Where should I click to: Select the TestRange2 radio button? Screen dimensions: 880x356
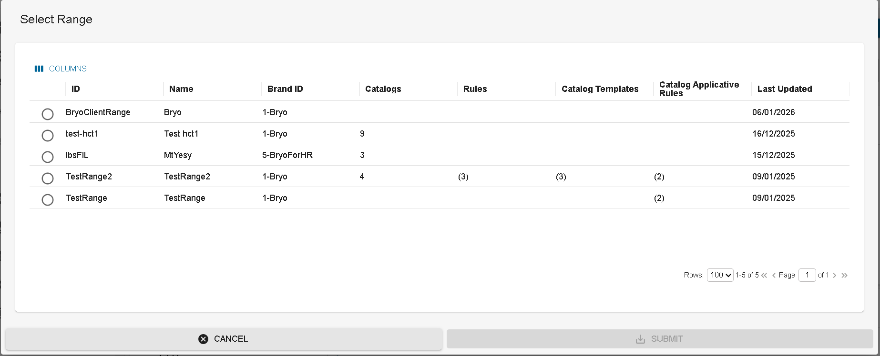click(48, 178)
